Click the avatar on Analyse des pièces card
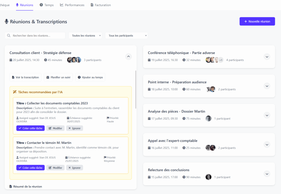281x194 pixels. pyautogui.click(x=209, y=119)
